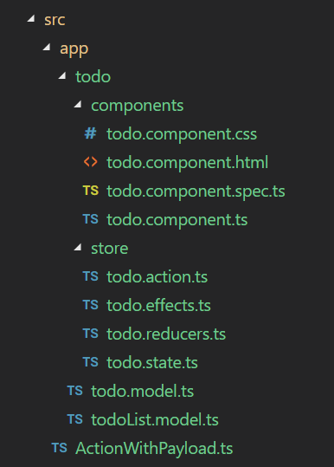Viewport: 334px width, 467px height.
Task: Click the TS icon next to todo.component.ts
Action: [x=90, y=219]
